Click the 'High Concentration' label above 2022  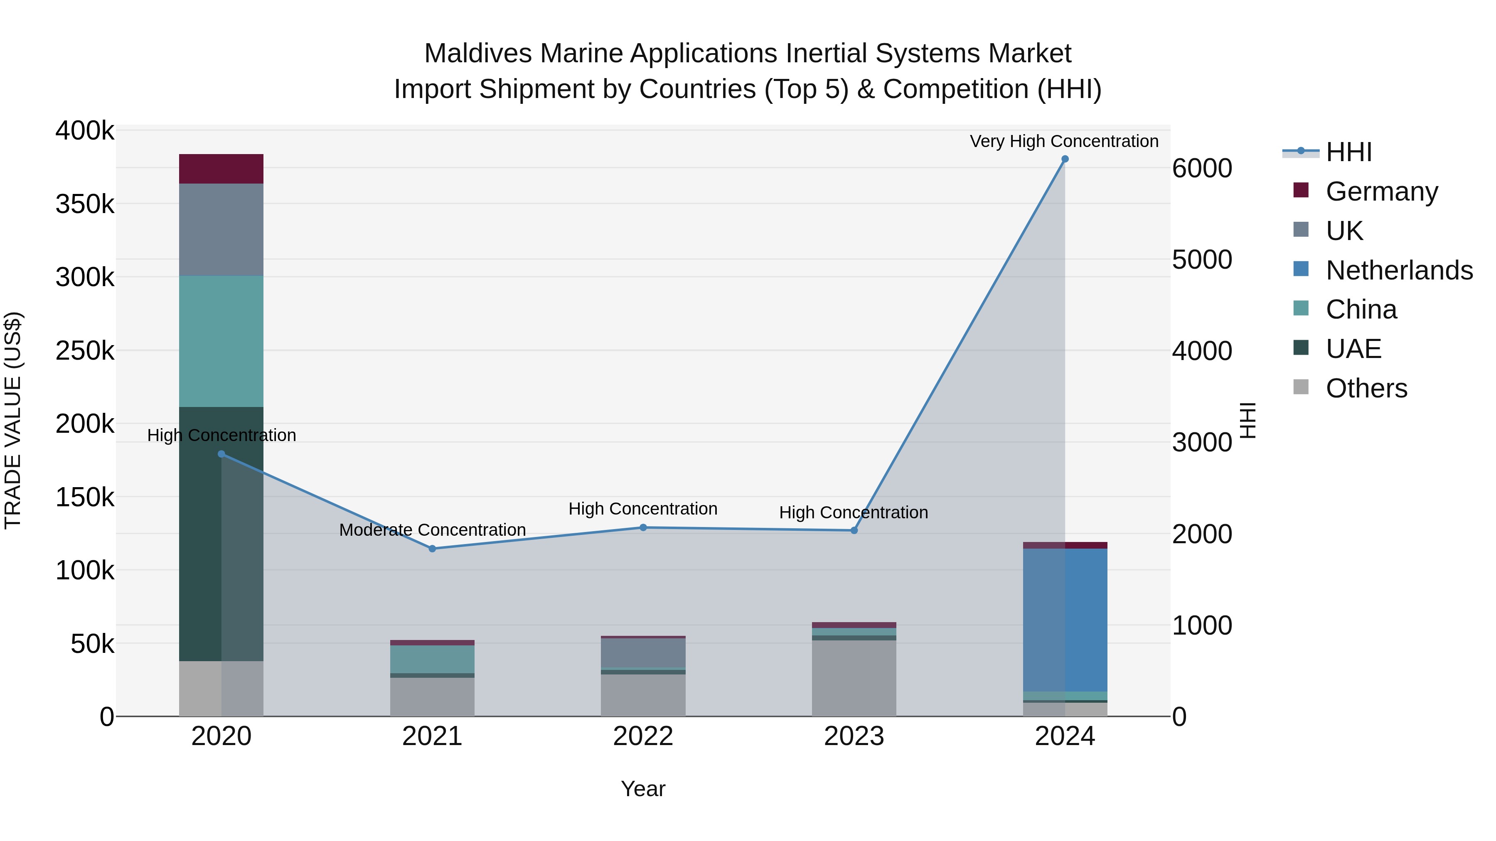tap(643, 509)
